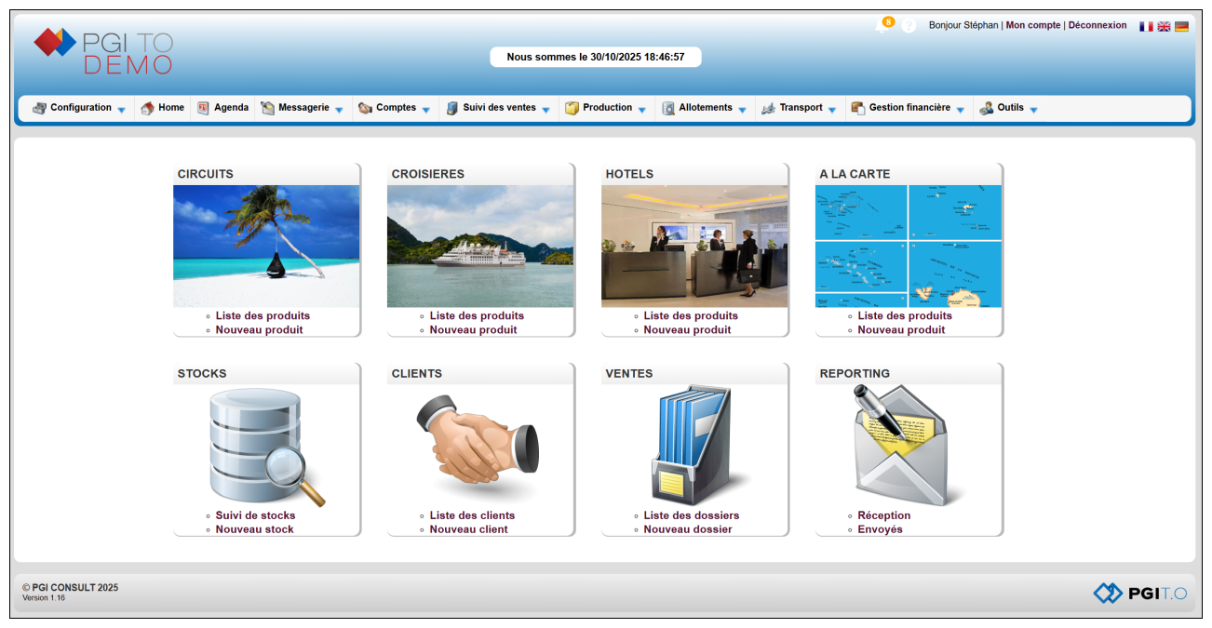This screenshot has width=1212, height=628.
Task: Switch language with the French flag
Action: [1146, 27]
